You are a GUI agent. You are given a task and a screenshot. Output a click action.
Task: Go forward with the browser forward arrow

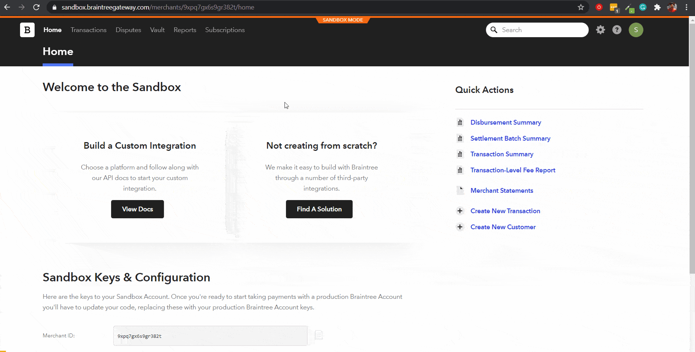pos(22,7)
